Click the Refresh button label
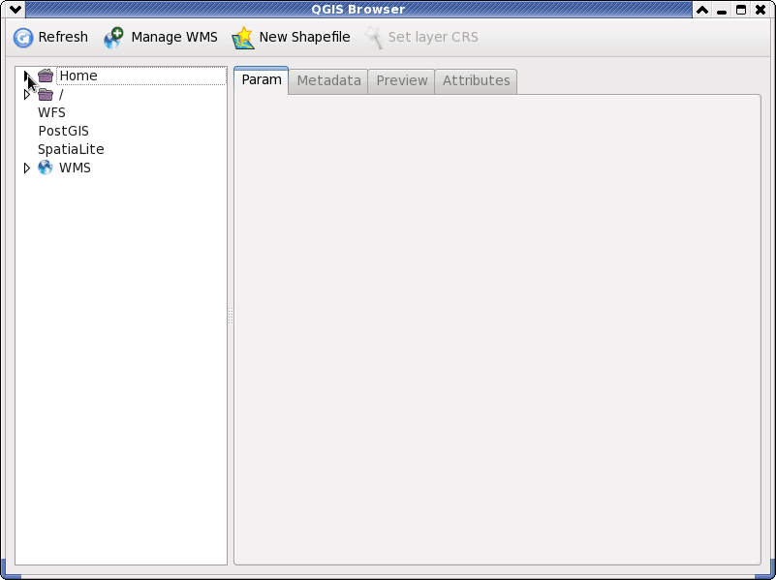This screenshot has height=580, width=776. 63,37
